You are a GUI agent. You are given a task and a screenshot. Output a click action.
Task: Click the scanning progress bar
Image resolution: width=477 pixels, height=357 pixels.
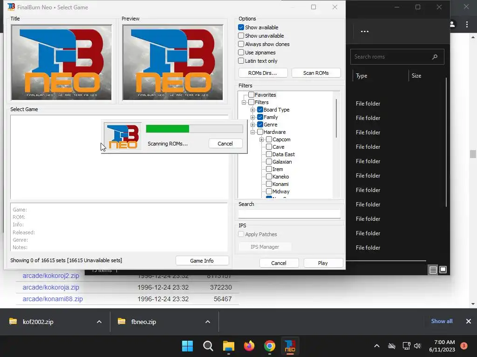194,129
